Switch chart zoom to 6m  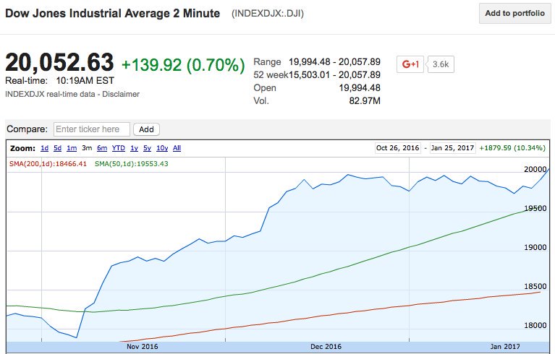[x=102, y=148]
